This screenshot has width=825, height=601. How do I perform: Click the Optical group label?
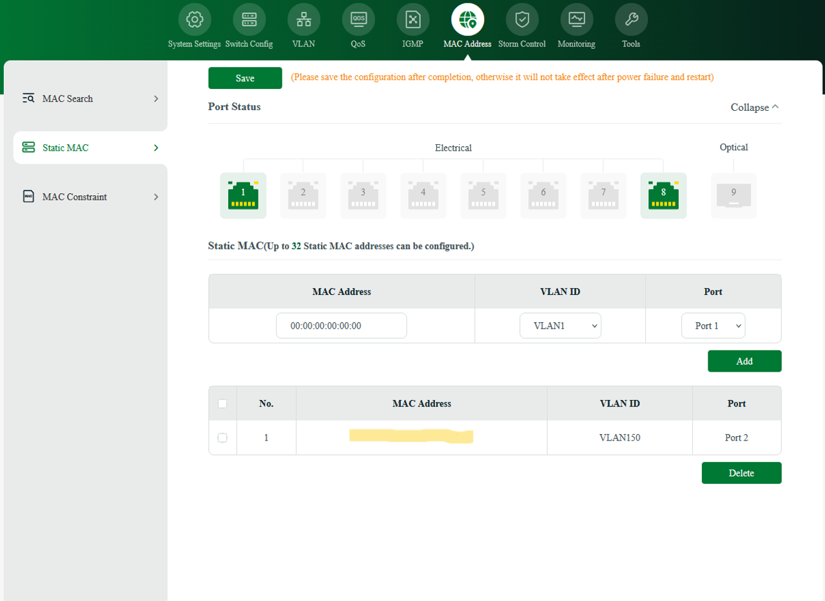click(x=733, y=148)
